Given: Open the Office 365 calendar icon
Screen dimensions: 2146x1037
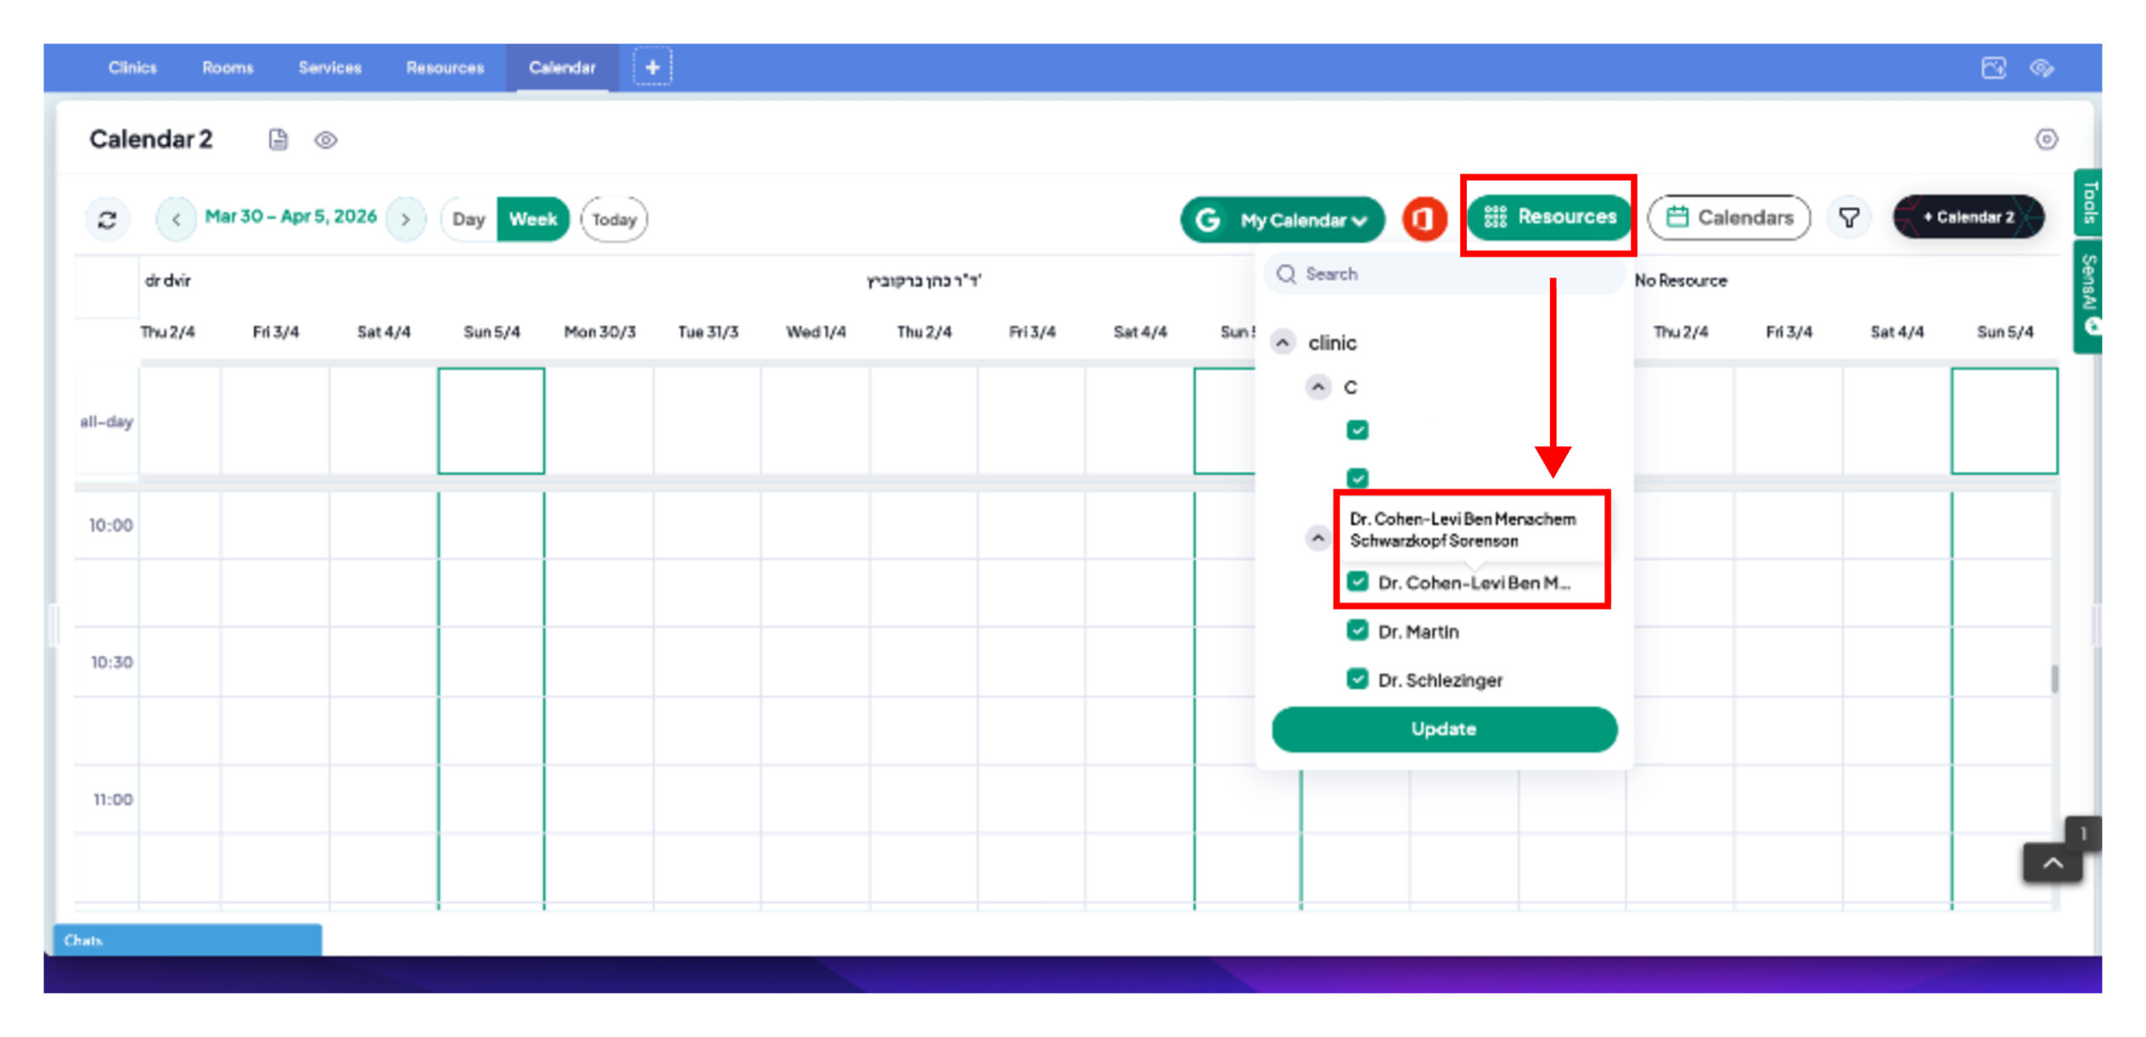Looking at the screenshot, I should click(x=1423, y=219).
